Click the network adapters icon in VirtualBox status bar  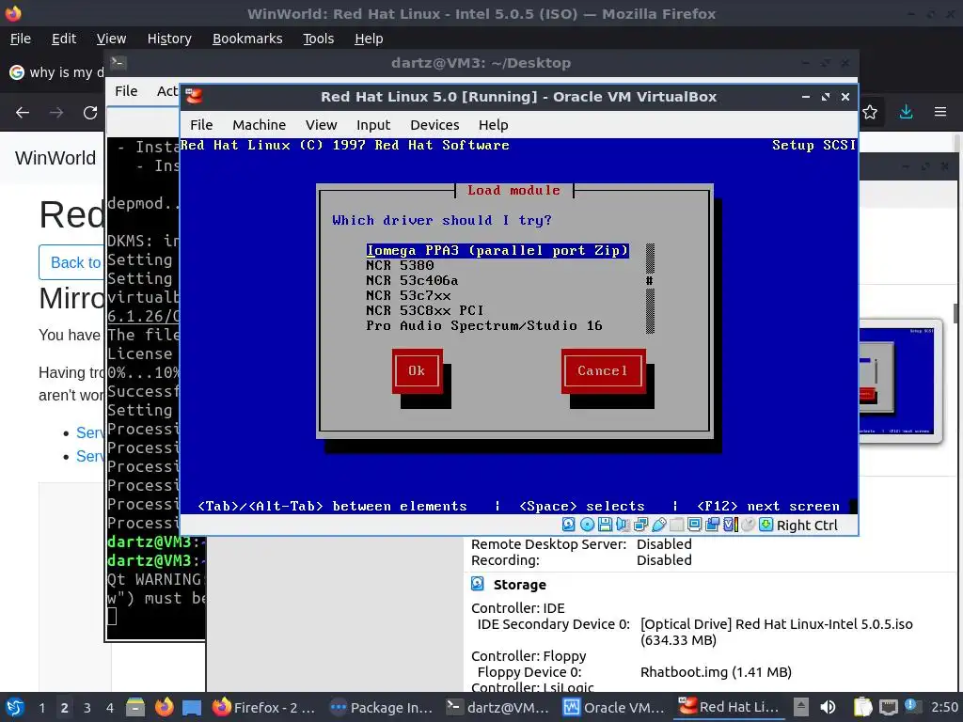640,525
